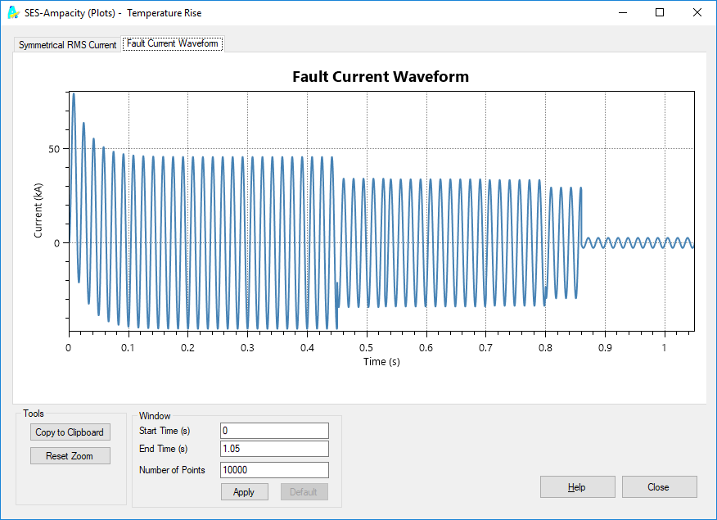Maximize the SES-Ampacity plots window
717x520 pixels.
[660, 13]
